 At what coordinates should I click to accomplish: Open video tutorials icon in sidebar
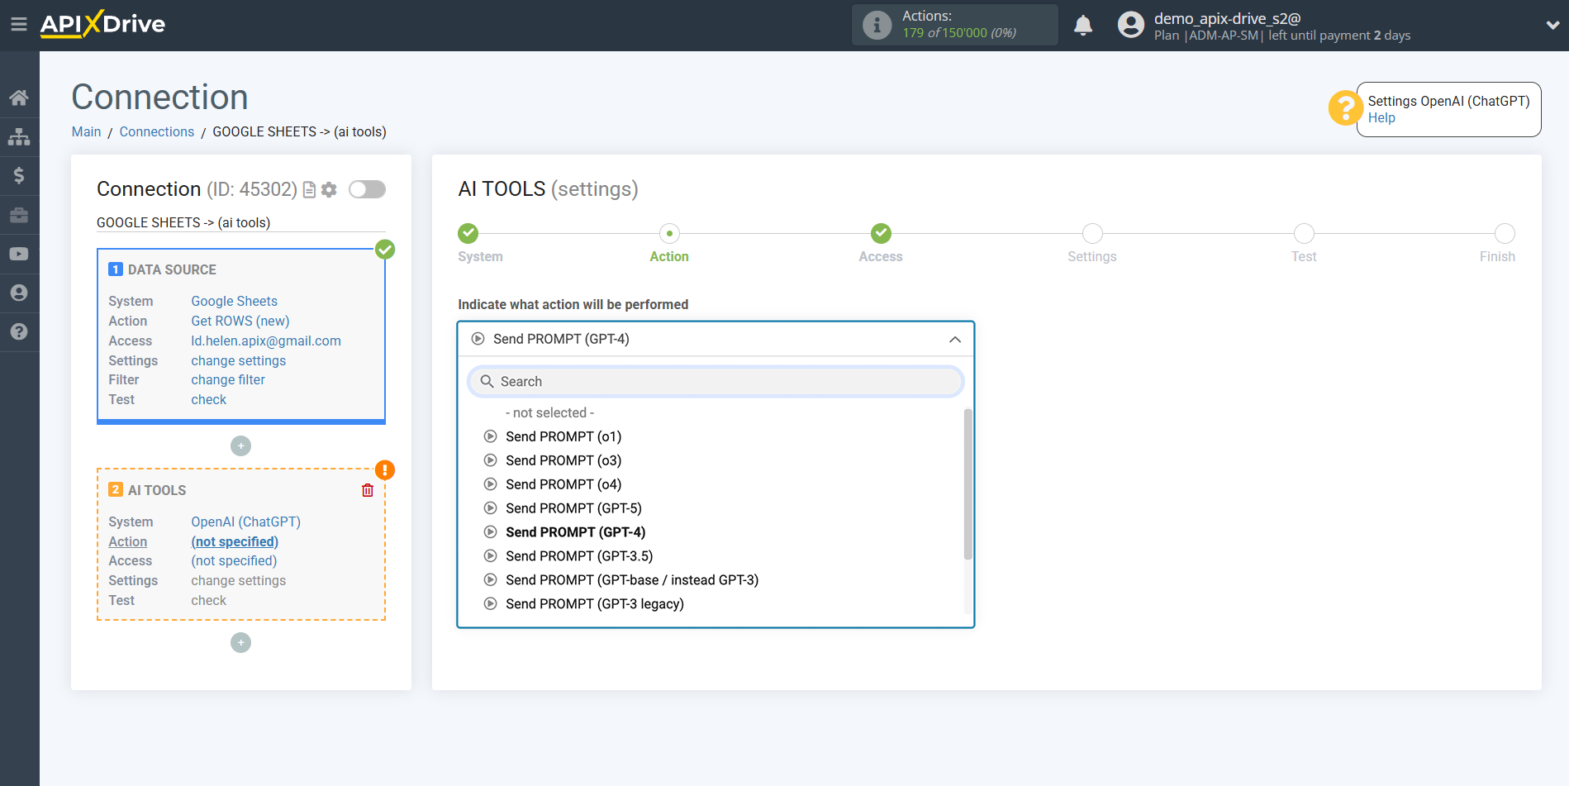(20, 253)
